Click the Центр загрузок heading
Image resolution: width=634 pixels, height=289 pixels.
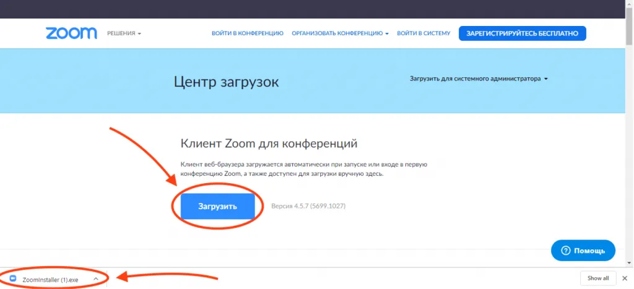[226, 82]
